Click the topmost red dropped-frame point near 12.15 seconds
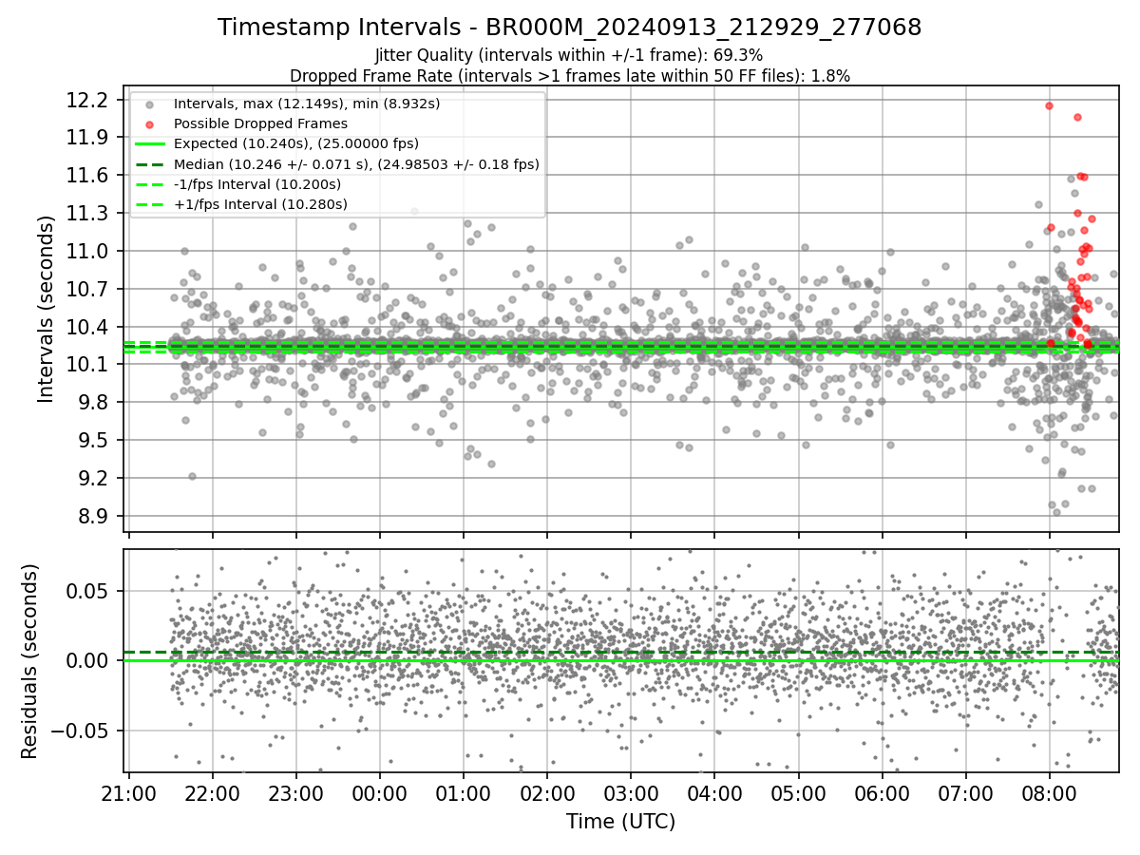Viewport: 1140px width, 855px height. [x=1049, y=105]
